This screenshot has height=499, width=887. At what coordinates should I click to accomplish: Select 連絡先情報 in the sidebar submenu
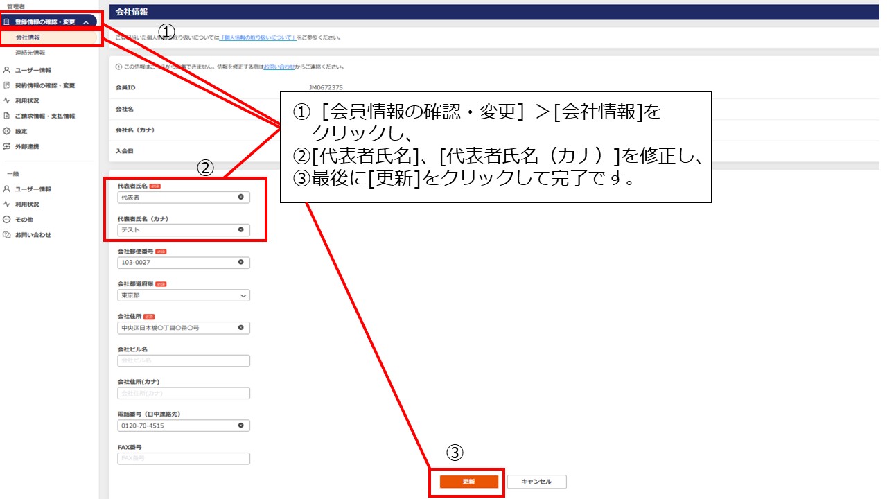coord(30,52)
